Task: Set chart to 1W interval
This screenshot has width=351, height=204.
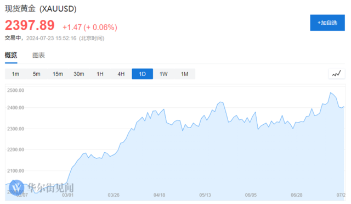Action: [x=163, y=74]
